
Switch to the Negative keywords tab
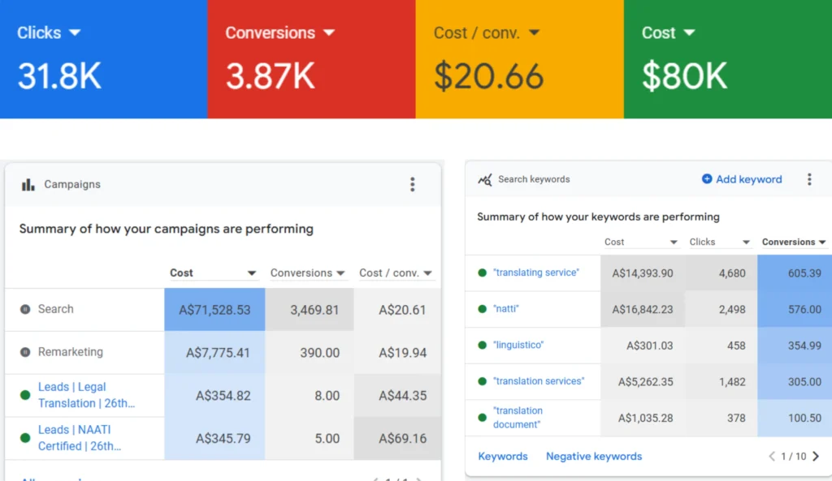pos(593,457)
